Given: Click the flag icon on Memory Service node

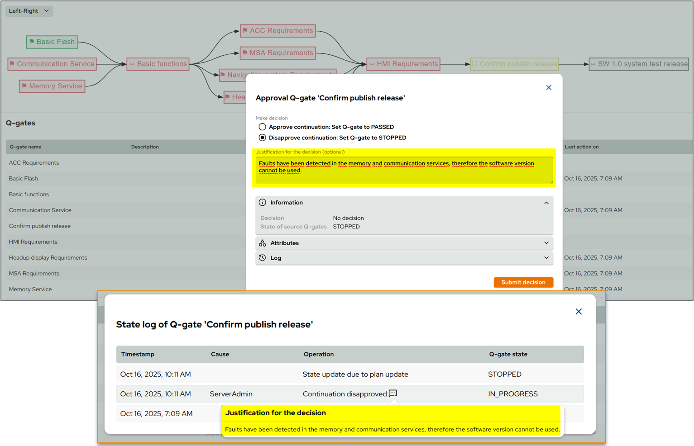Looking at the screenshot, I should point(24,86).
